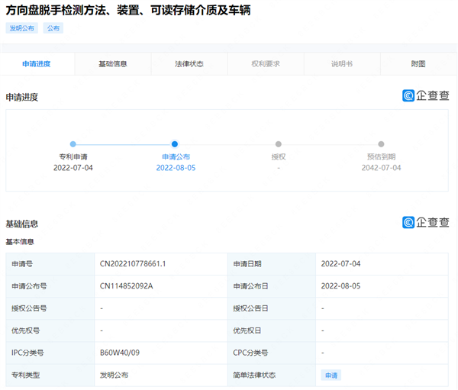Click the IPC分类号 label cell
The width and height of the screenshot is (458, 390).
(x=50, y=353)
